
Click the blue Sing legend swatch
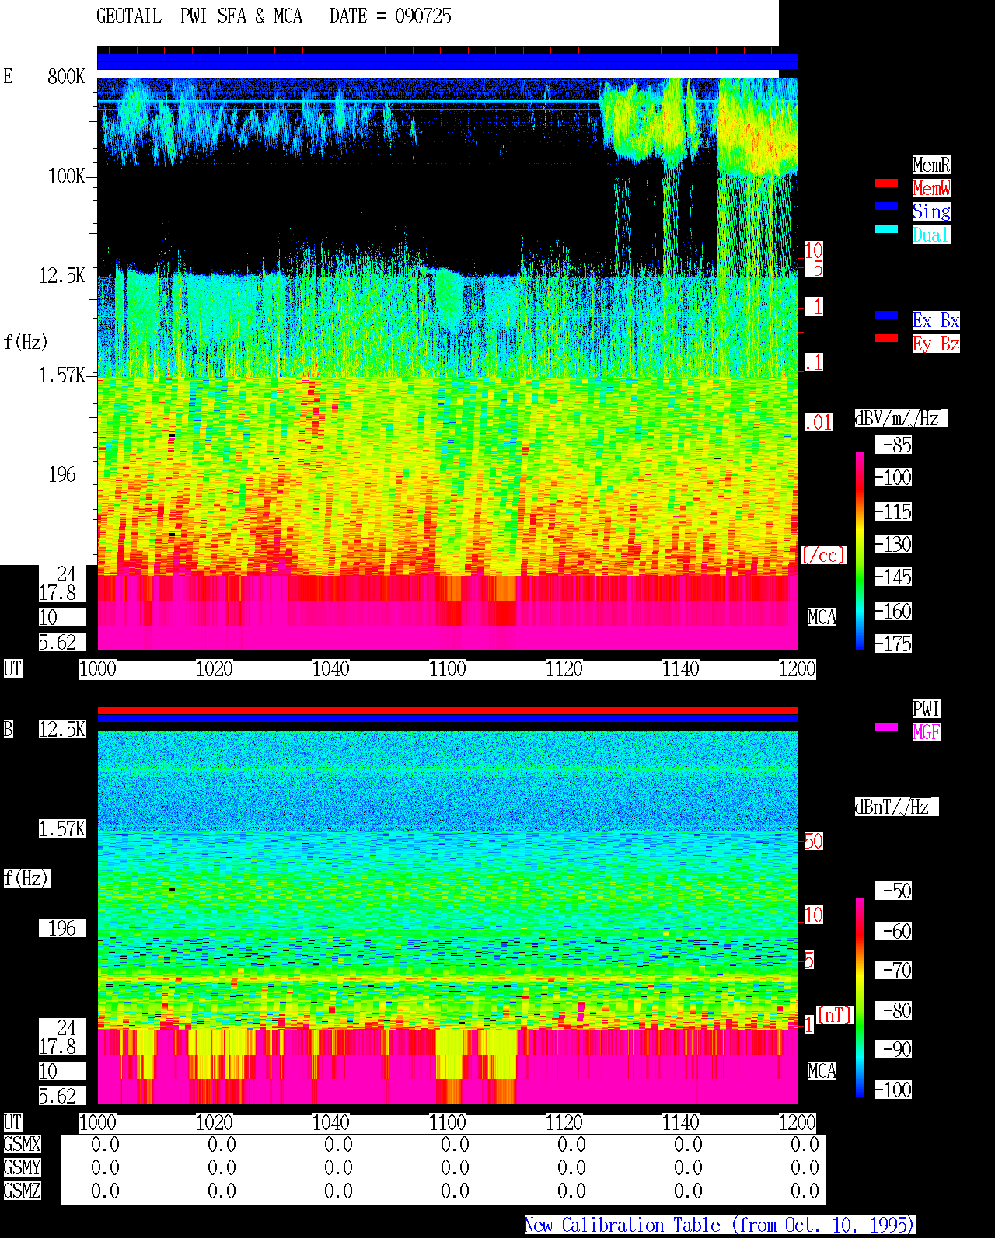[886, 206]
